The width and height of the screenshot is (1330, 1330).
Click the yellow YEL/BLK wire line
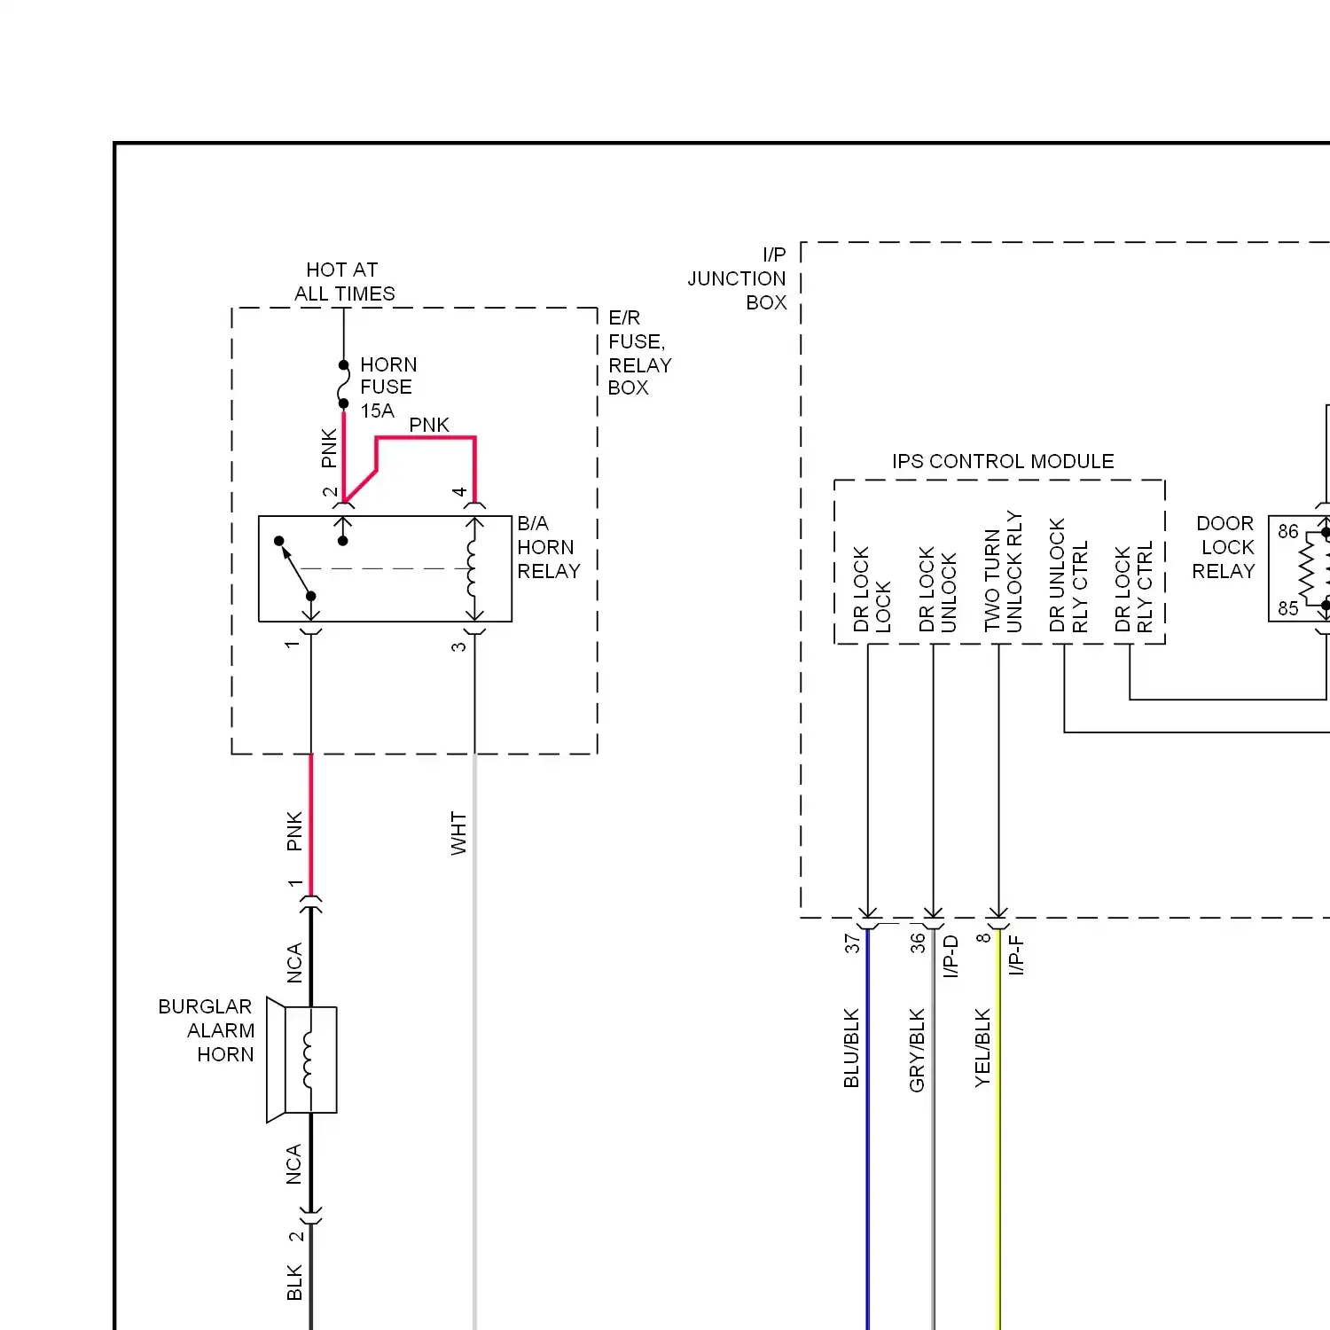click(x=998, y=1128)
